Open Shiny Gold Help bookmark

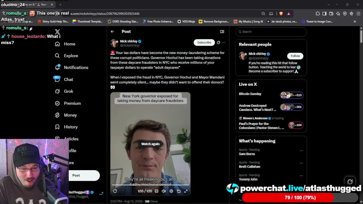(53, 22)
